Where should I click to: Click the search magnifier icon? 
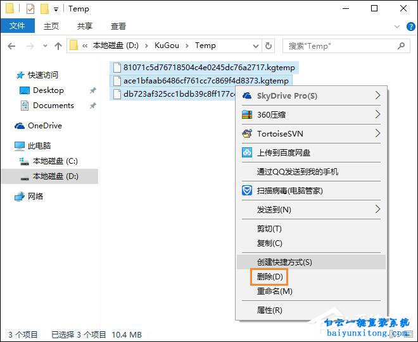click(x=401, y=46)
